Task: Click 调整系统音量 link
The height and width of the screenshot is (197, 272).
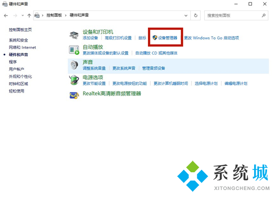Action: pos(94,68)
